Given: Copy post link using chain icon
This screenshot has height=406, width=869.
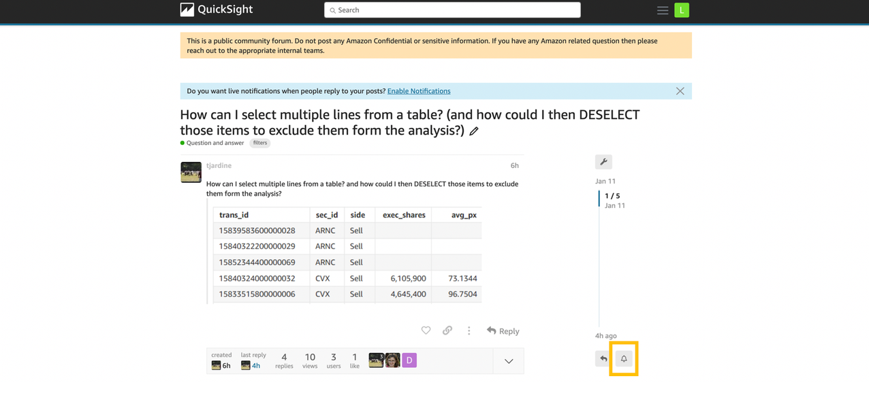Looking at the screenshot, I should (x=447, y=331).
